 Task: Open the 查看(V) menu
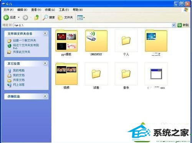click(36, 10)
